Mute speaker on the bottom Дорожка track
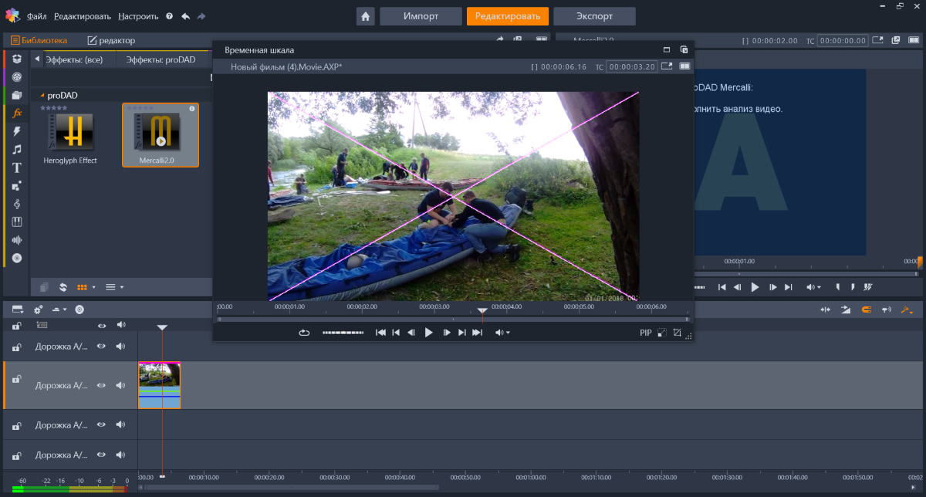 point(120,455)
